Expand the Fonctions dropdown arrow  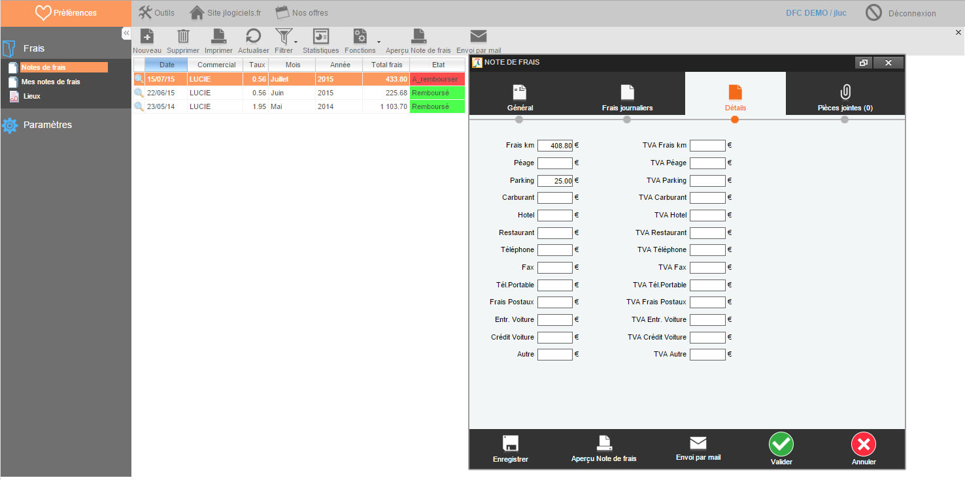pos(379,42)
